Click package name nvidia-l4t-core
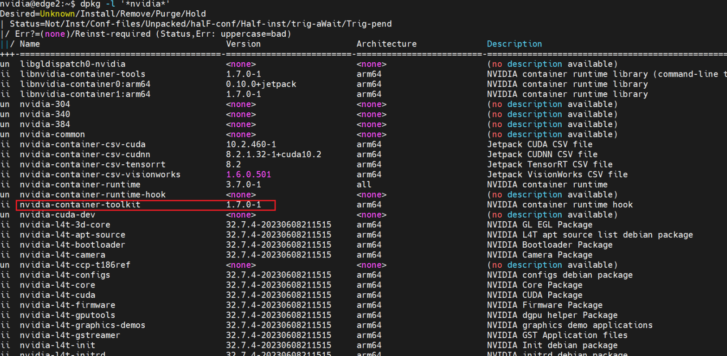 pos(57,285)
